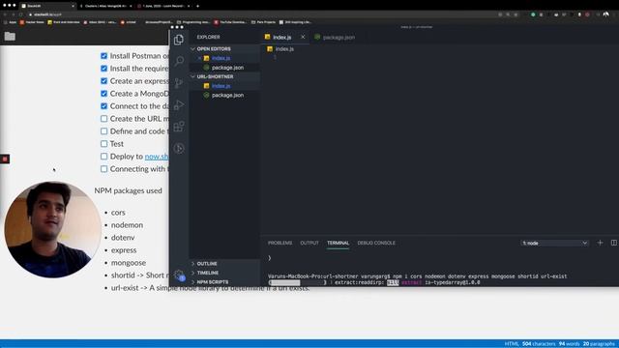This screenshot has width=619, height=348.
Task: Add a new terminal with plus icon
Action: pos(600,243)
